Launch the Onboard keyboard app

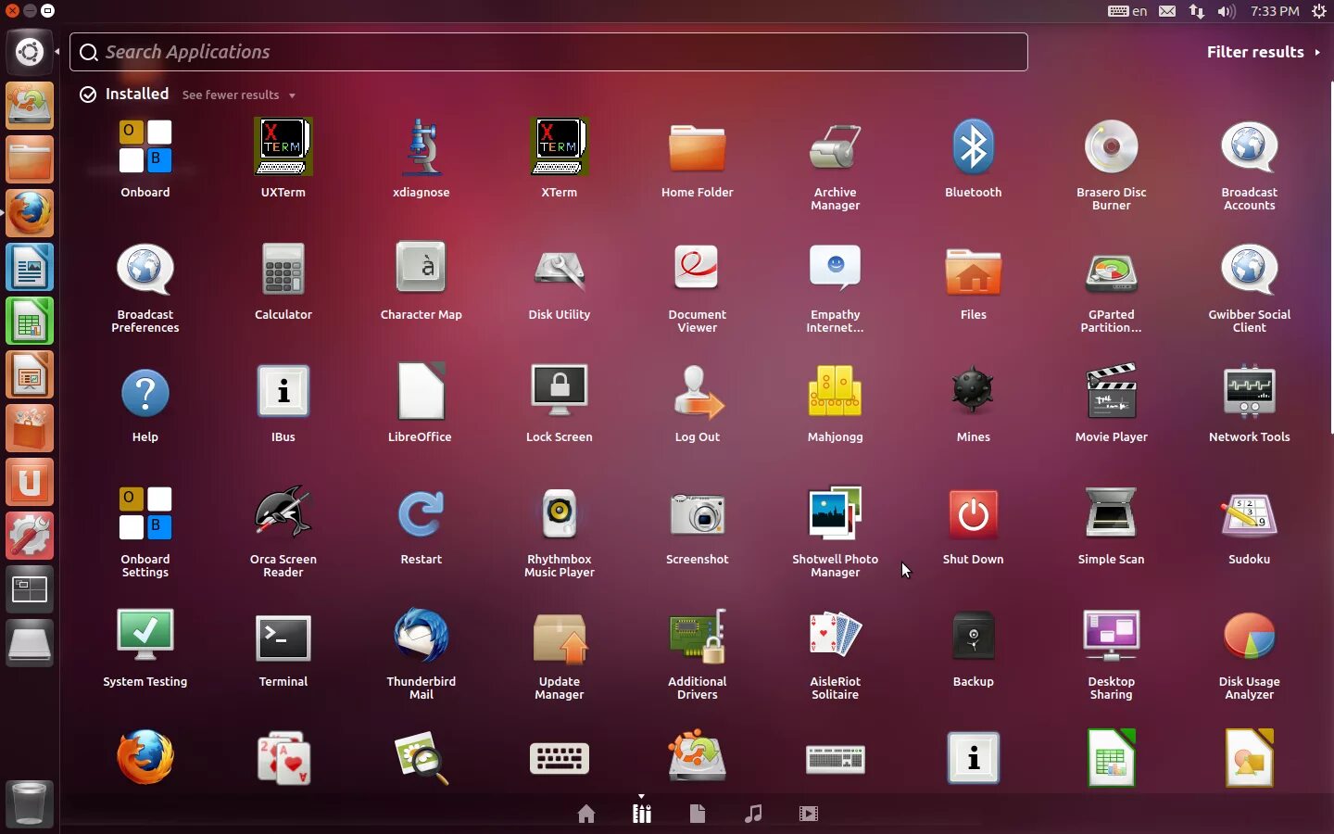[x=145, y=147]
